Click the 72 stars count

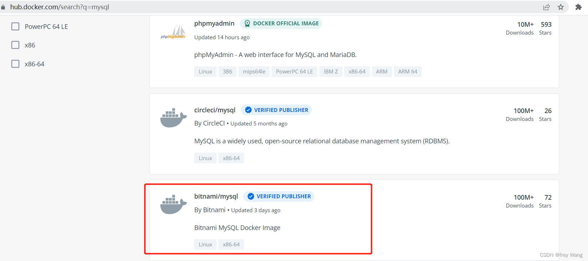pyautogui.click(x=548, y=198)
